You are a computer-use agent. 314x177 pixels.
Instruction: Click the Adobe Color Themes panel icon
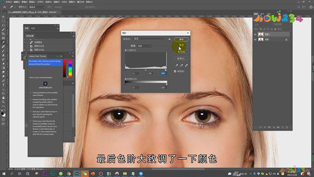click(24, 58)
